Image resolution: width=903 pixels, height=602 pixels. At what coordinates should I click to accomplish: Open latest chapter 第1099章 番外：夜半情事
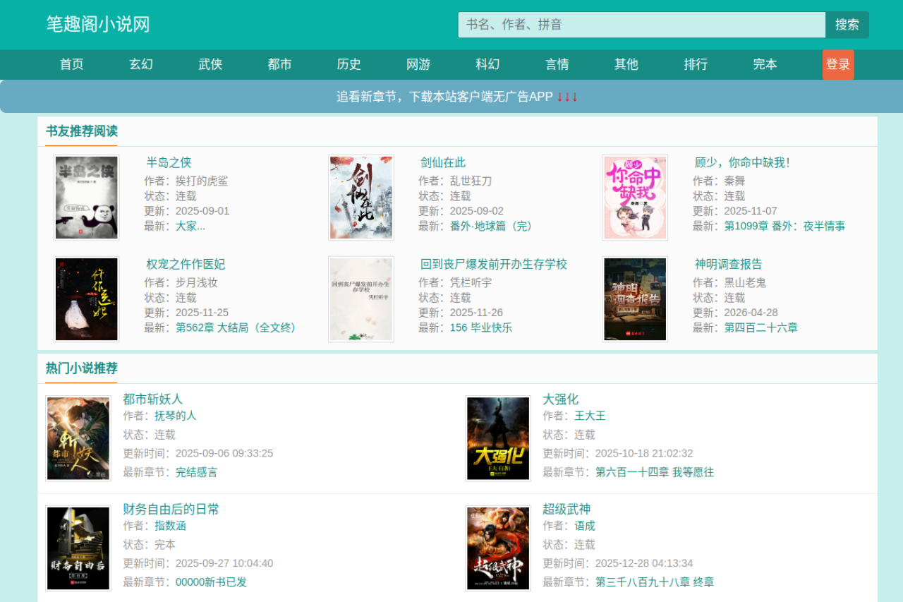point(784,226)
